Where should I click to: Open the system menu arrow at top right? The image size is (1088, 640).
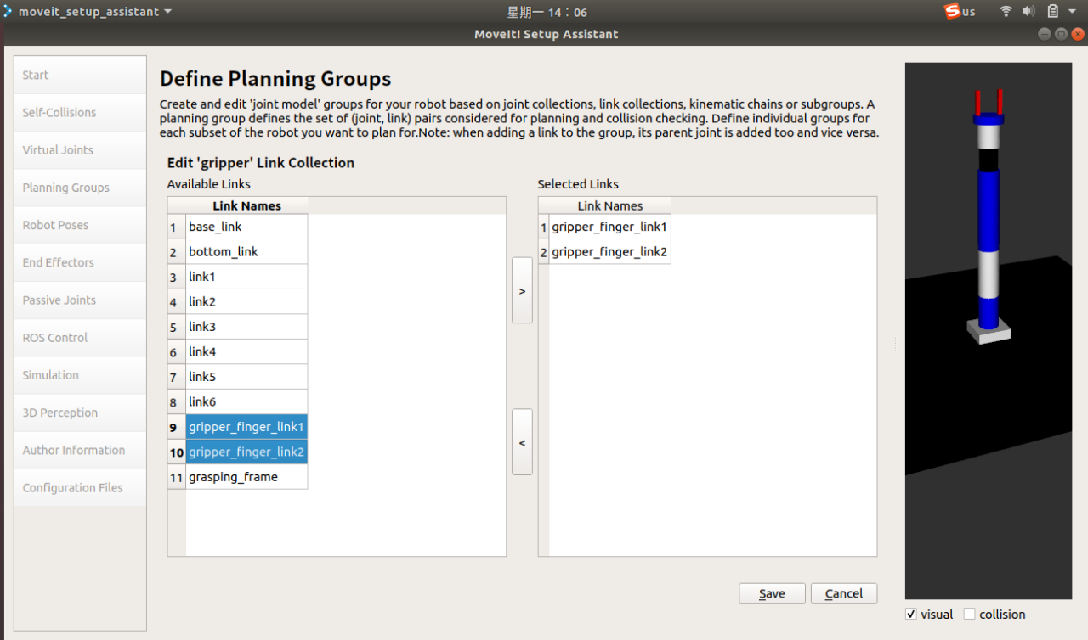pos(1073,11)
